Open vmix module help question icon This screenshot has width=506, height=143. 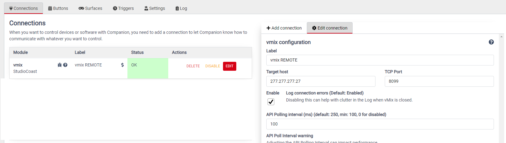(x=65, y=65)
